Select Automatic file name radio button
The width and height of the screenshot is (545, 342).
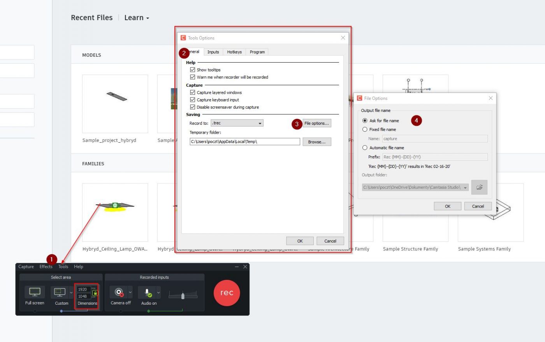click(x=365, y=148)
